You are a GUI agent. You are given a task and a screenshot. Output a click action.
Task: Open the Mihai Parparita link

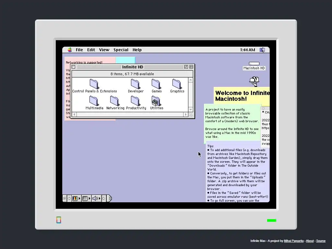[x=294, y=241]
